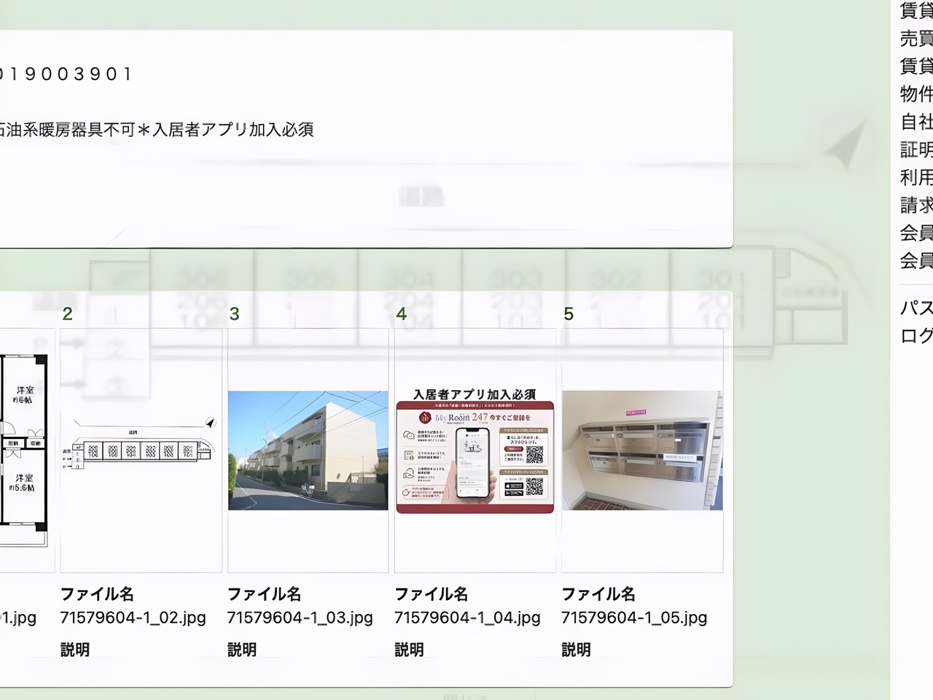Open the 利用 sidebar menu item
The height and width of the screenshot is (700, 933).
[x=916, y=177]
